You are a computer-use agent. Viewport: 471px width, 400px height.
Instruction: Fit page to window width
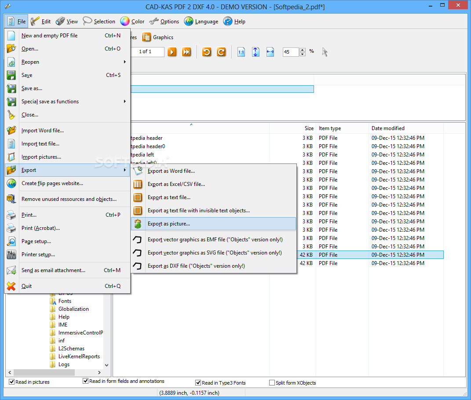270,51
